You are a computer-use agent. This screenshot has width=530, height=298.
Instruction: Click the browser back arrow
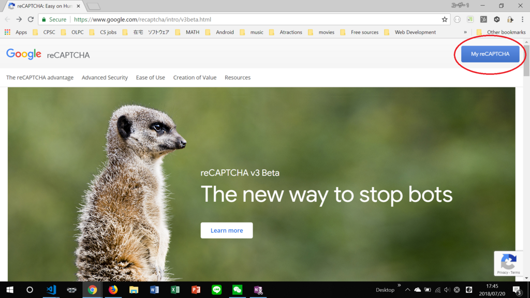point(7,20)
